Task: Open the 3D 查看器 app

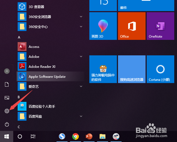Action: (50, 7)
